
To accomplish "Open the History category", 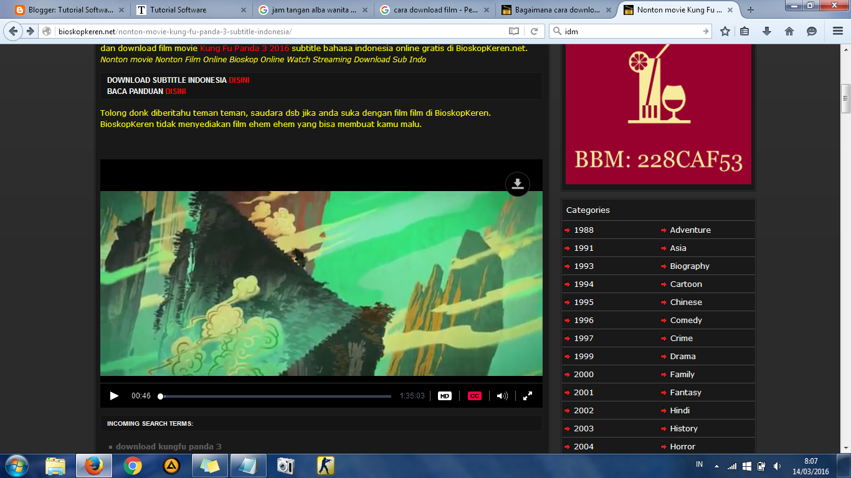I will click(683, 429).
